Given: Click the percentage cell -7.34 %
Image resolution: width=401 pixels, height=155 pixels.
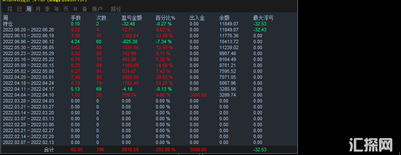Looking at the screenshot, I should pos(164,42).
